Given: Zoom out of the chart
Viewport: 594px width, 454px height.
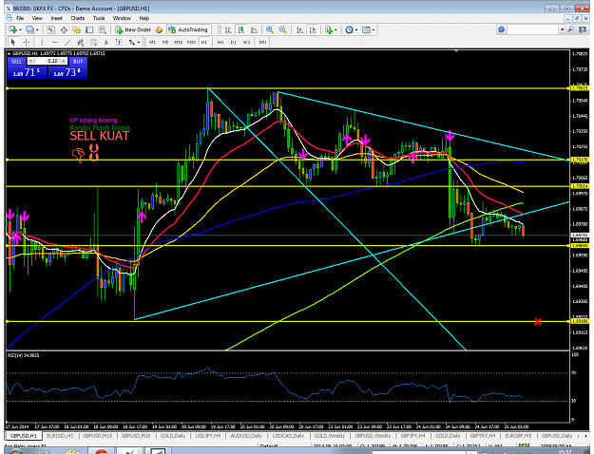Looking at the screenshot, I should click(282, 29).
